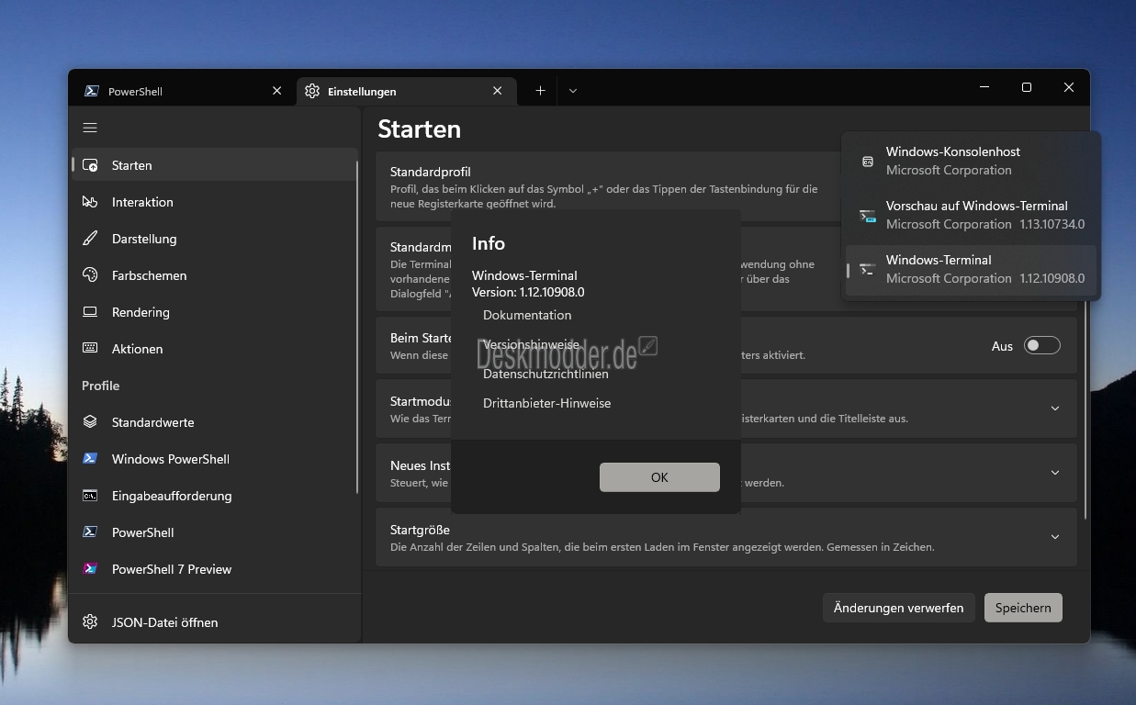Switch to the Einstellungen tab

tap(406, 91)
